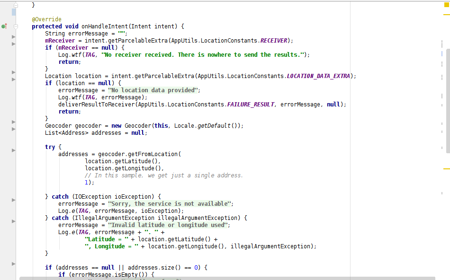Screen dimensions: 450x280
Task: Click the horizontal scrollbar at the bottom
Action: click(227, 278)
